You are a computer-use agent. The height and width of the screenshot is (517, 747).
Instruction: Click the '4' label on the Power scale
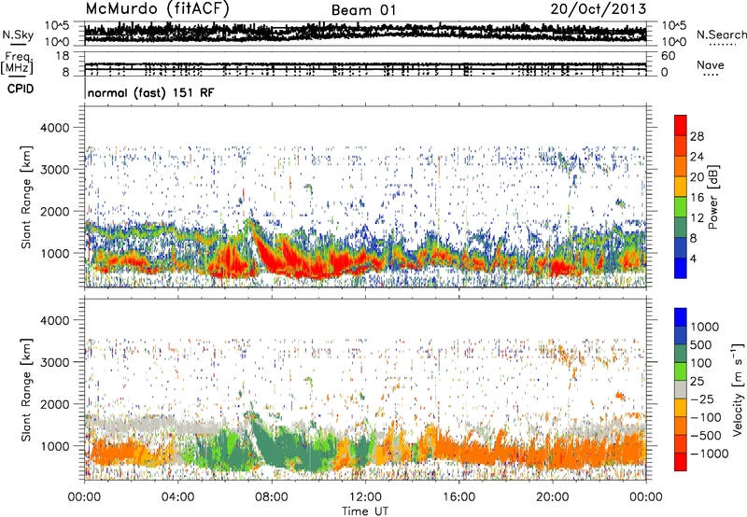click(693, 258)
